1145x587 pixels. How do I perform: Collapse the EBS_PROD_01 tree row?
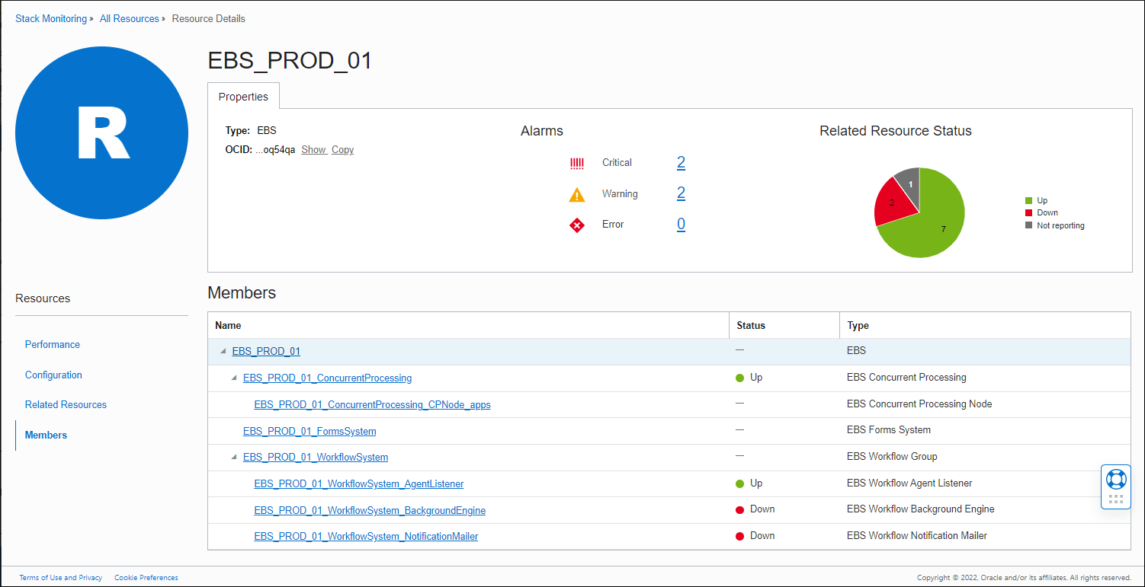tap(223, 351)
